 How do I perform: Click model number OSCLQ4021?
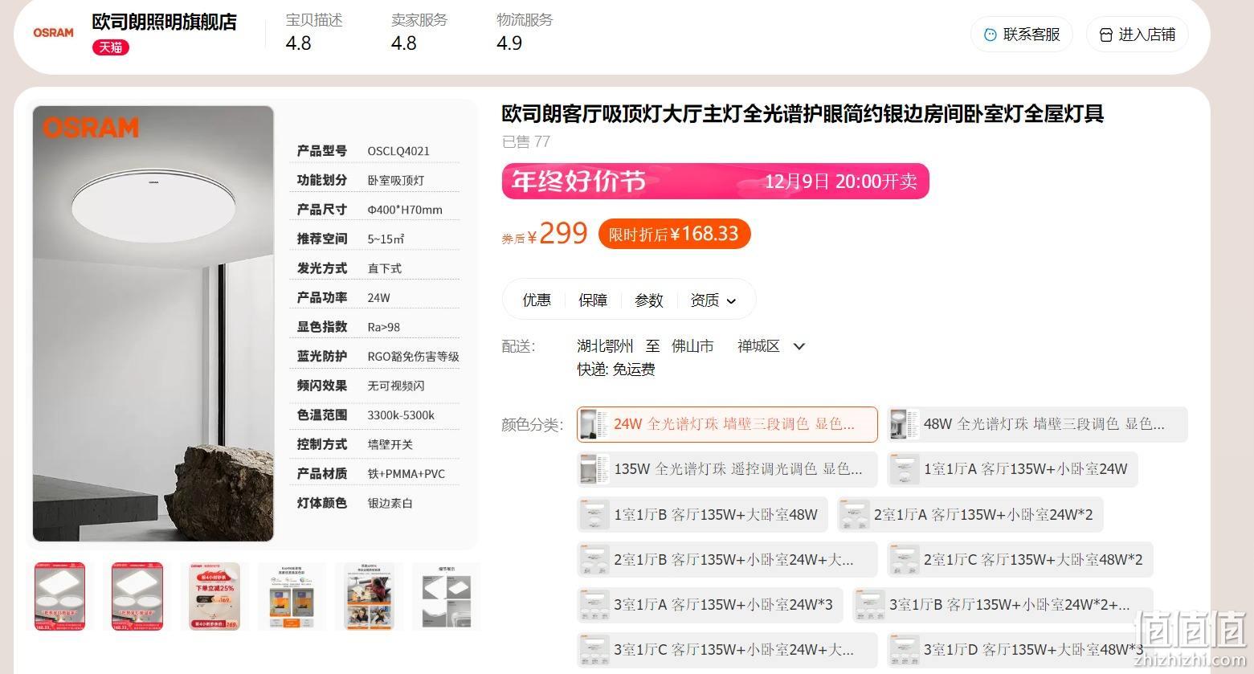(398, 151)
